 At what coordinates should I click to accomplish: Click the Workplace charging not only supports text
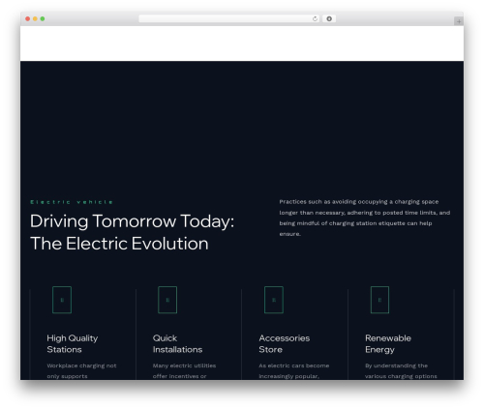tap(81, 370)
